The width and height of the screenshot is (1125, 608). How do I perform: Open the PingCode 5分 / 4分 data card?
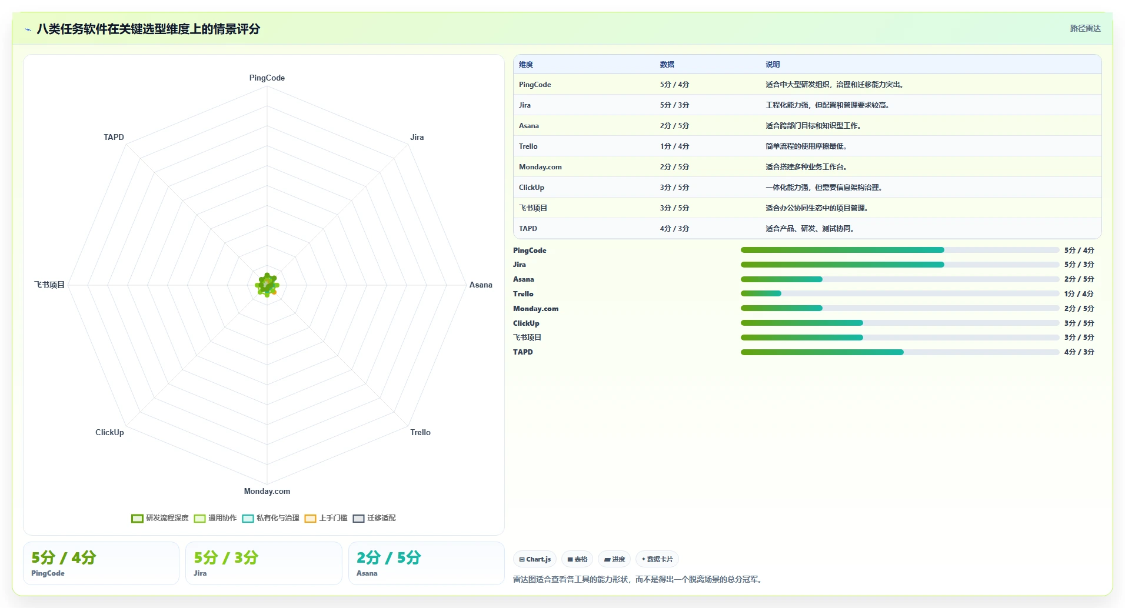coord(101,563)
